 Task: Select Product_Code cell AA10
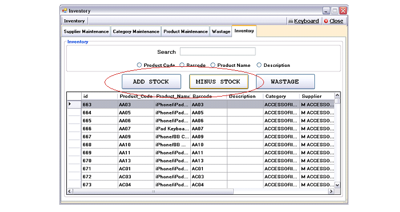(136, 145)
